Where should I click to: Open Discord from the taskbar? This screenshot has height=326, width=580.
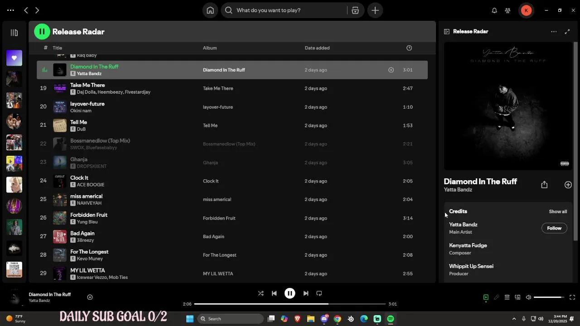(x=324, y=319)
